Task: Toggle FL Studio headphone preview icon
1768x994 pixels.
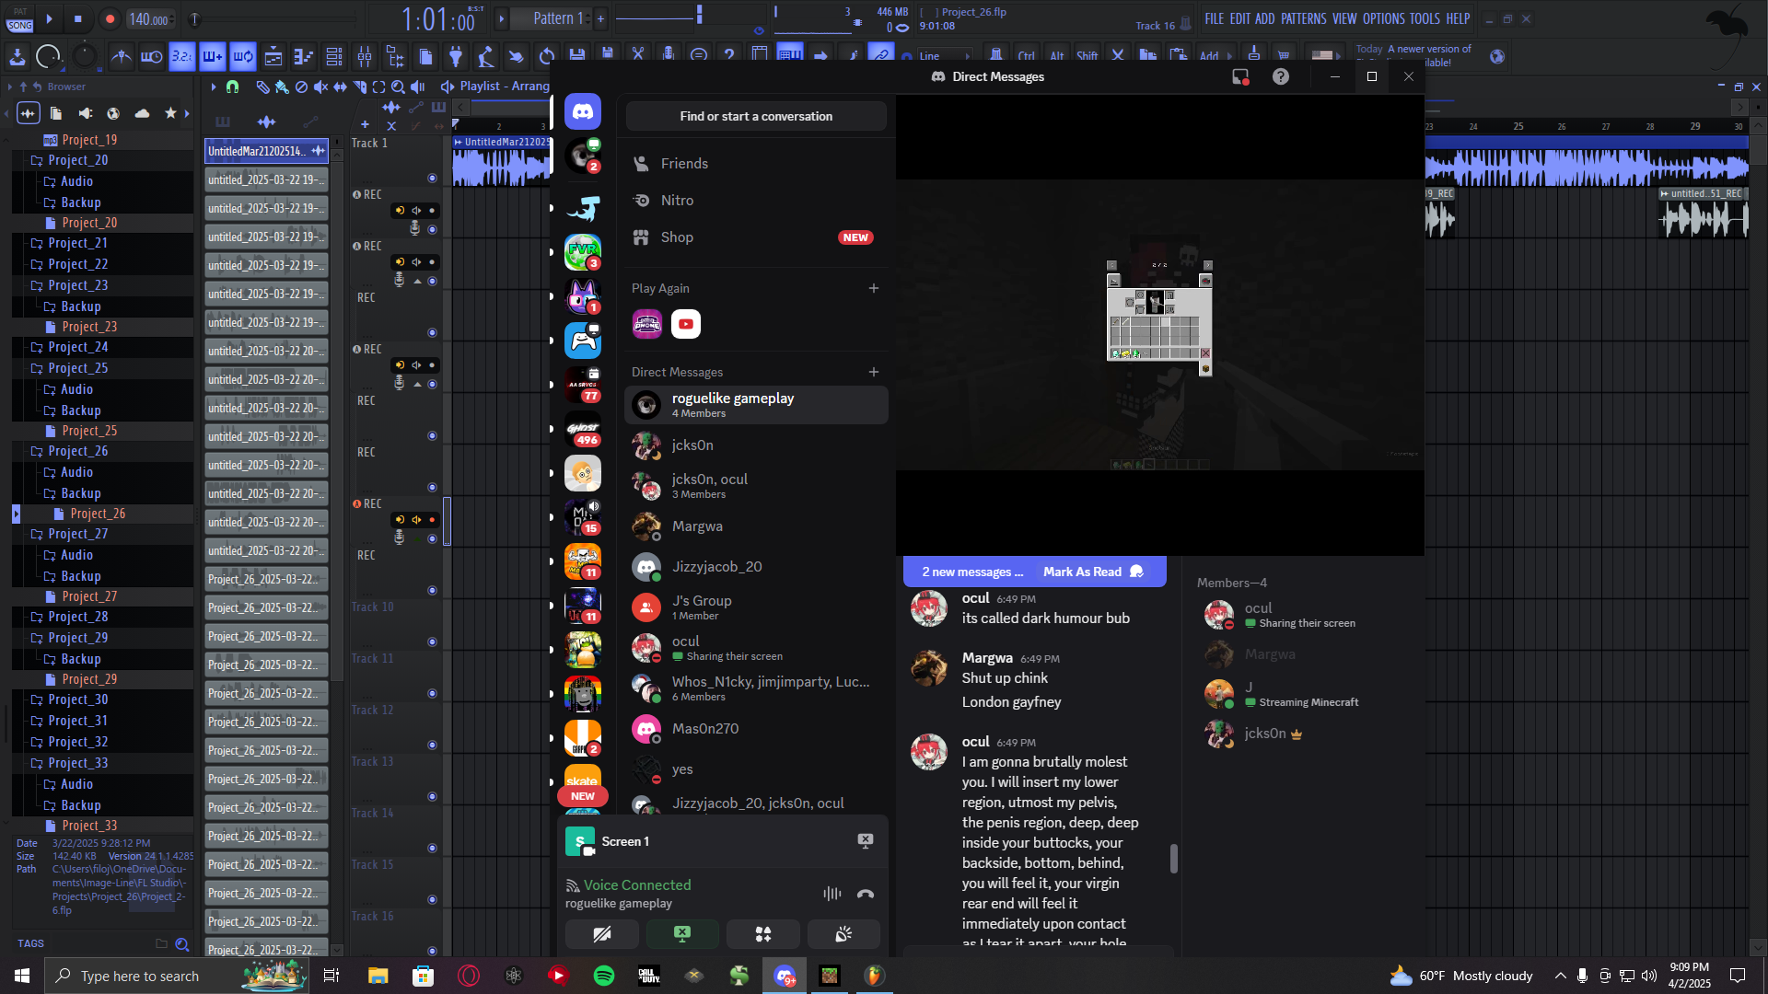Action: (232, 87)
